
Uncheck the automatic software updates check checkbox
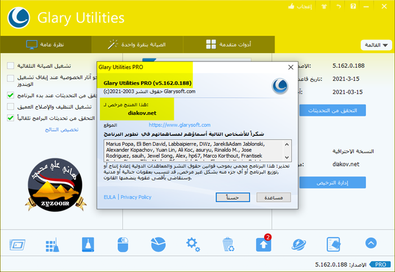tap(11, 118)
